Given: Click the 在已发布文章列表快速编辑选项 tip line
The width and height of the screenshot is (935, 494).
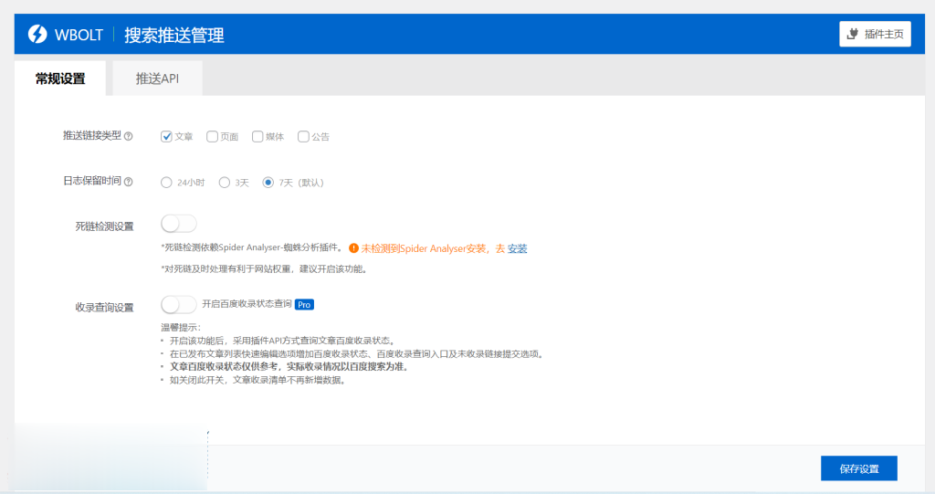Looking at the screenshot, I should click(x=357, y=353).
